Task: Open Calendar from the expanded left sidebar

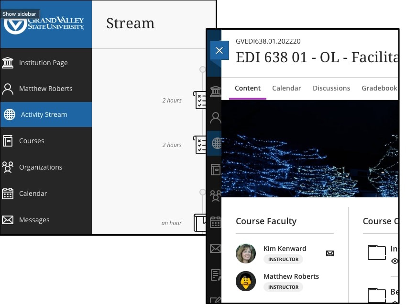Action: 33,194
